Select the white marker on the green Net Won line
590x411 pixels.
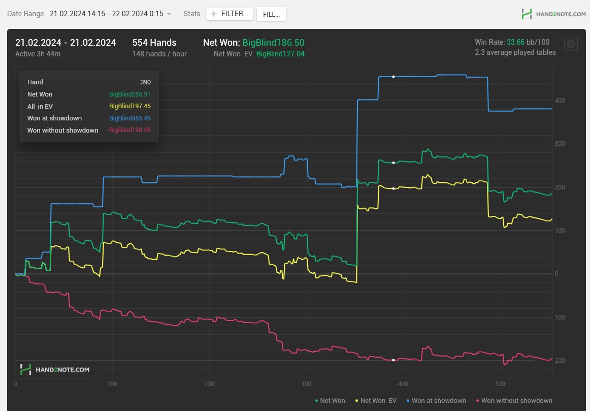coord(394,163)
